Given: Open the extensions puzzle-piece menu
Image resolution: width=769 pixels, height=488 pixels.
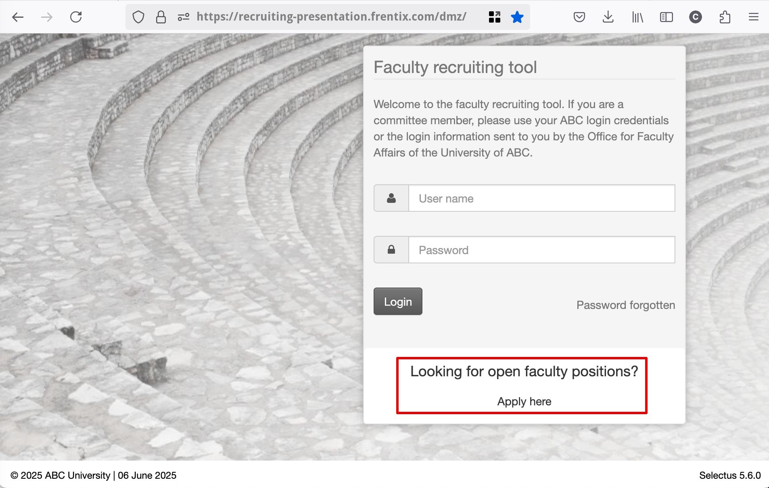Looking at the screenshot, I should (725, 17).
